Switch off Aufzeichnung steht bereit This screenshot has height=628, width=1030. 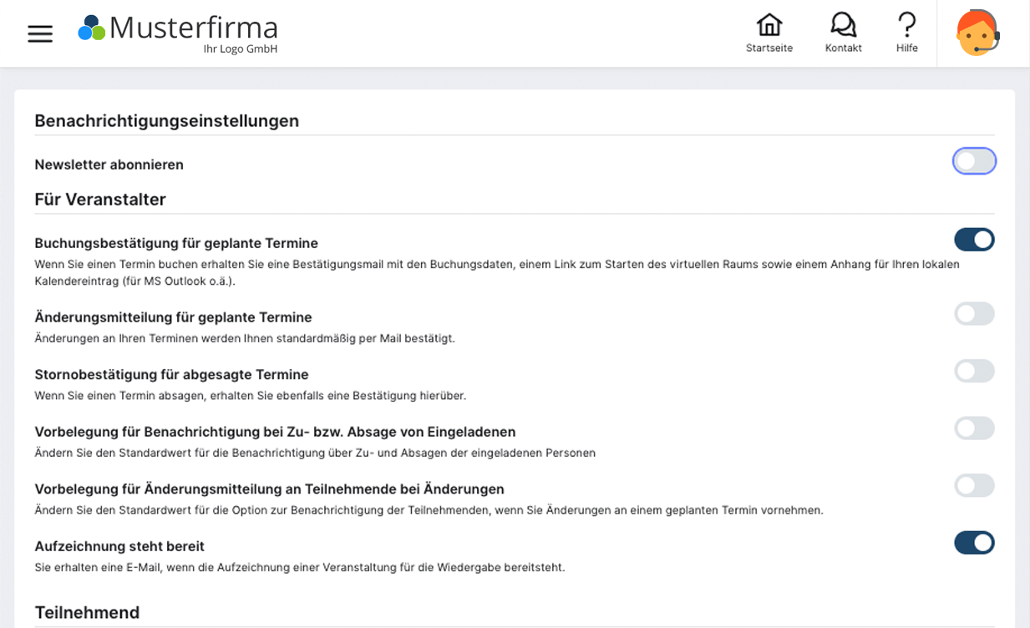[974, 543]
